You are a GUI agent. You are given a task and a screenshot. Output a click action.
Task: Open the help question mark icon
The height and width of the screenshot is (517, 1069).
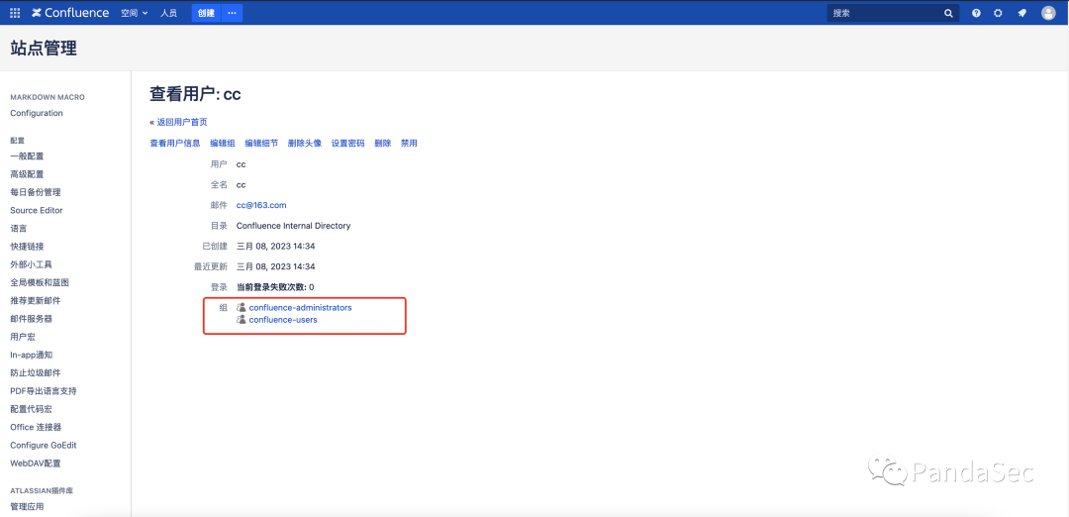coord(976,13)
